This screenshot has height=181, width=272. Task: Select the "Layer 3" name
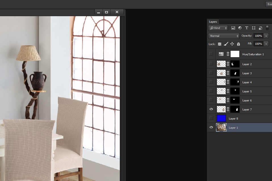point(247,73)
